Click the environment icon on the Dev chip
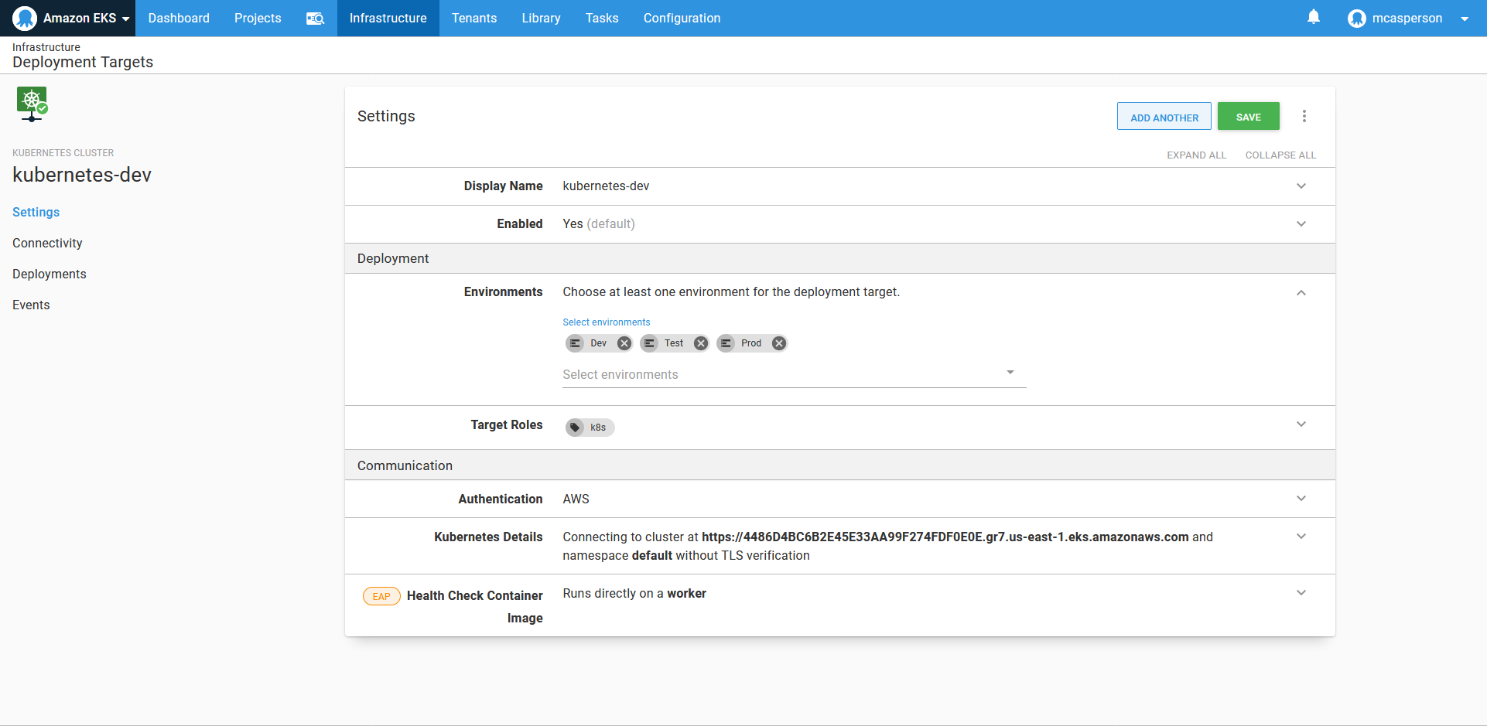Screen dimensions: 1487x726 pos(575,343)
